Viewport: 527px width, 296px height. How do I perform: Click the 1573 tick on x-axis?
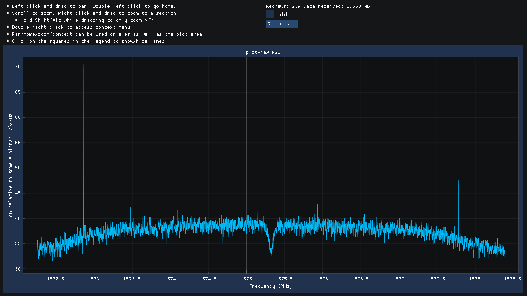(94, 278)
